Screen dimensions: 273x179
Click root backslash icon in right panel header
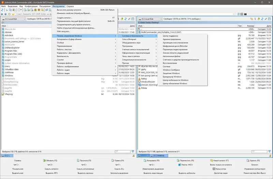coord(255,19)
